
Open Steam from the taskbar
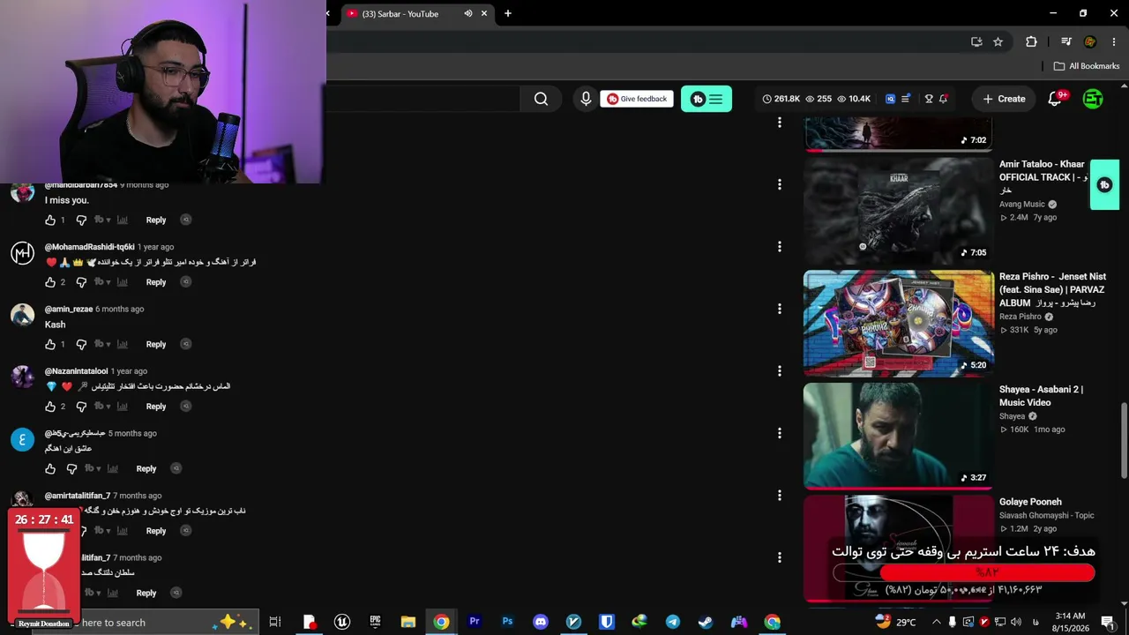coord(706,622)
